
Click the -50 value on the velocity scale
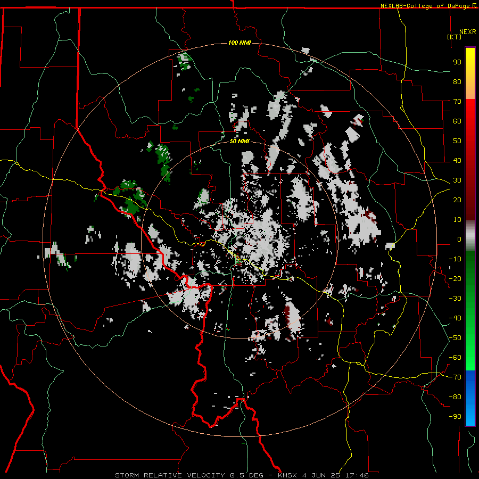click(455, 338)
